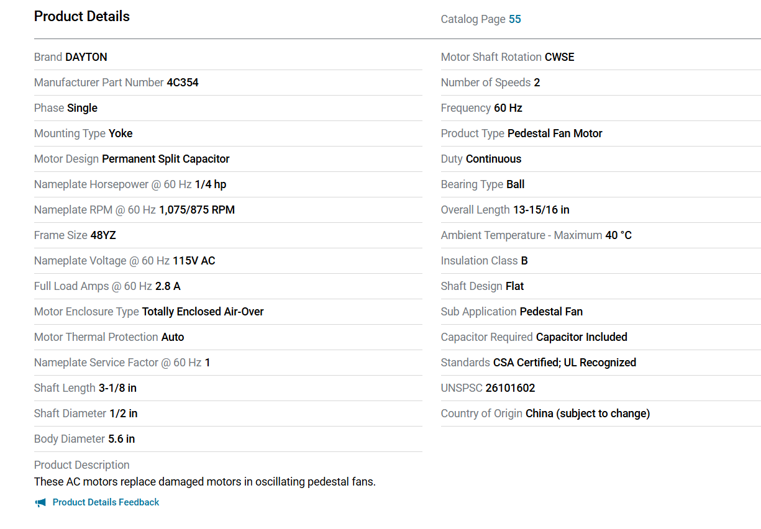Select the Product Details heading
Screen dimensions: 761x529
[82, 17]
